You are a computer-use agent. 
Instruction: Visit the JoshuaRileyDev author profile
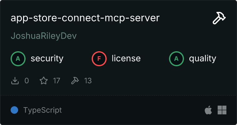coord(44,36)
